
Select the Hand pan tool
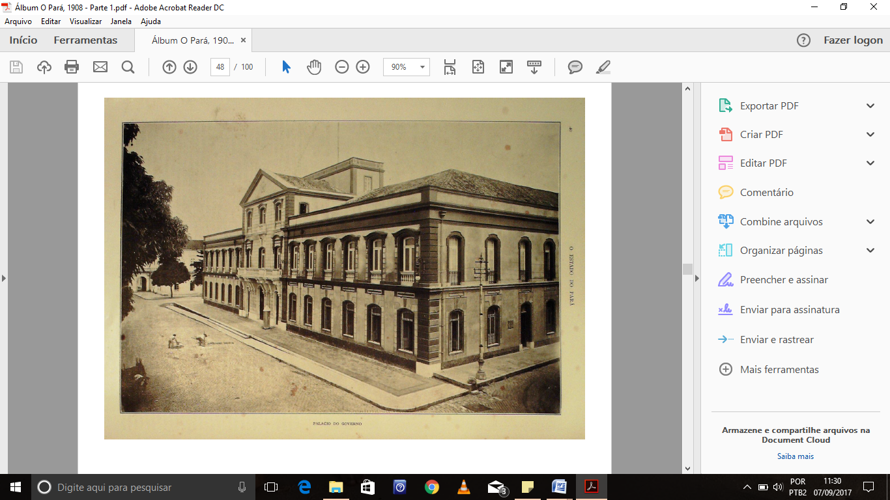tap(314, 67)
